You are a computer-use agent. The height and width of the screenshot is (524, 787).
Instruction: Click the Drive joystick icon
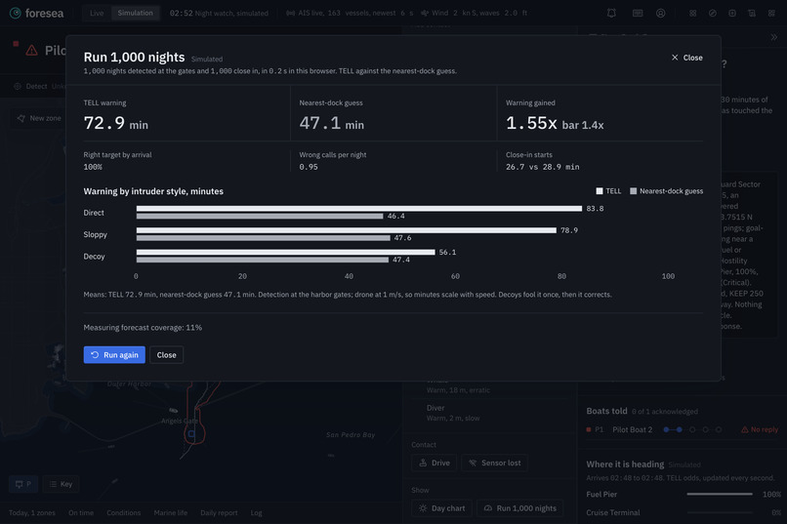[423, 463]
